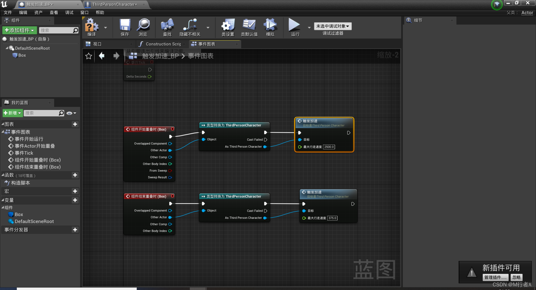The width and height of the screenshot is (536, 290).
Task: Add a new macro with plus icon
Action: point(75,191)
